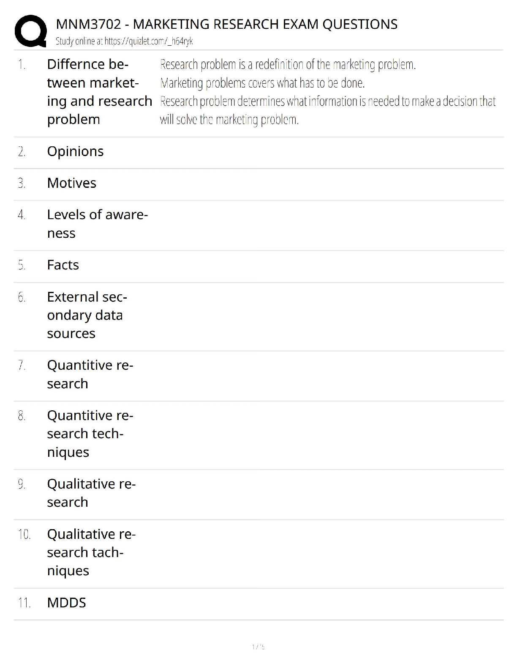Select 'Qualitative research' term in row 9
Image resolution: width=517 pixels, height=670 pixels.
[x=91, y=493]
